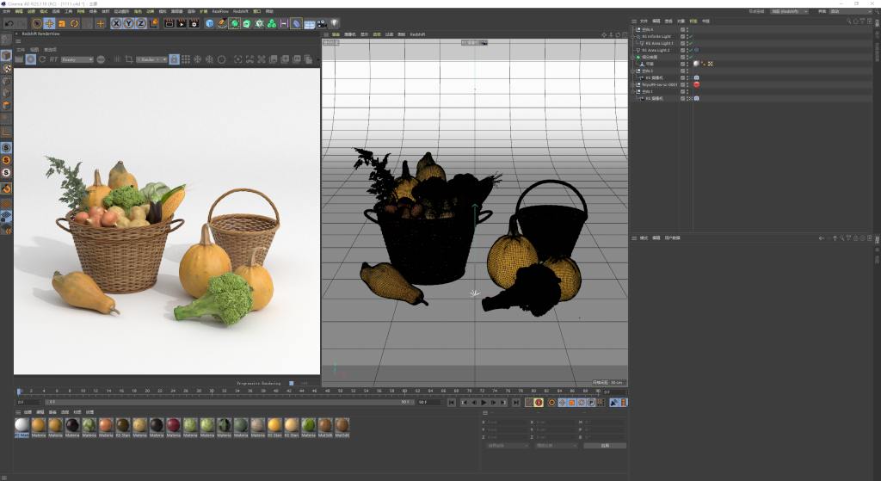
Task: Toggle the RenderView camera lock icon
Action: [x=174, y=59]
